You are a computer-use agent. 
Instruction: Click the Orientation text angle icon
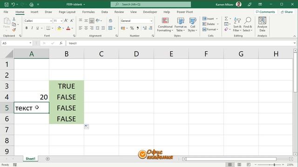pyautogui.click(x=98, y=20)
